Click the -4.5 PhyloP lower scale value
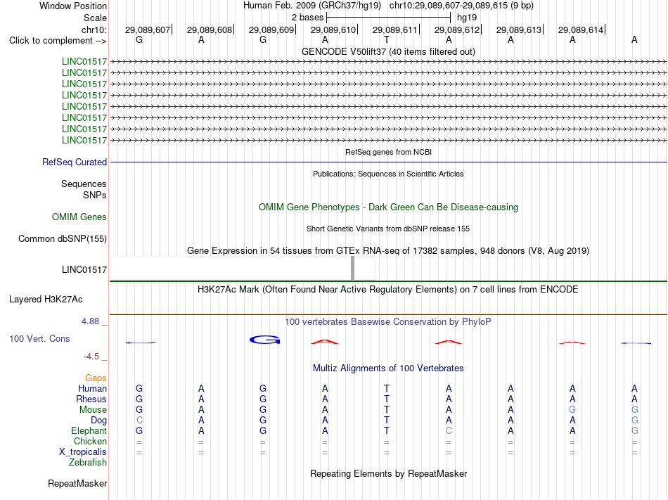 click(91, 356)
